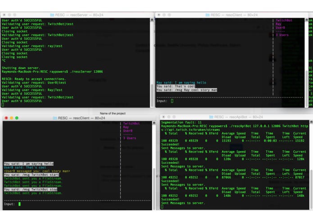The height and width of the screenshot is (222, 313).
Task: Select 'Shutting down server.' line in rescServer
Action: 21,68
